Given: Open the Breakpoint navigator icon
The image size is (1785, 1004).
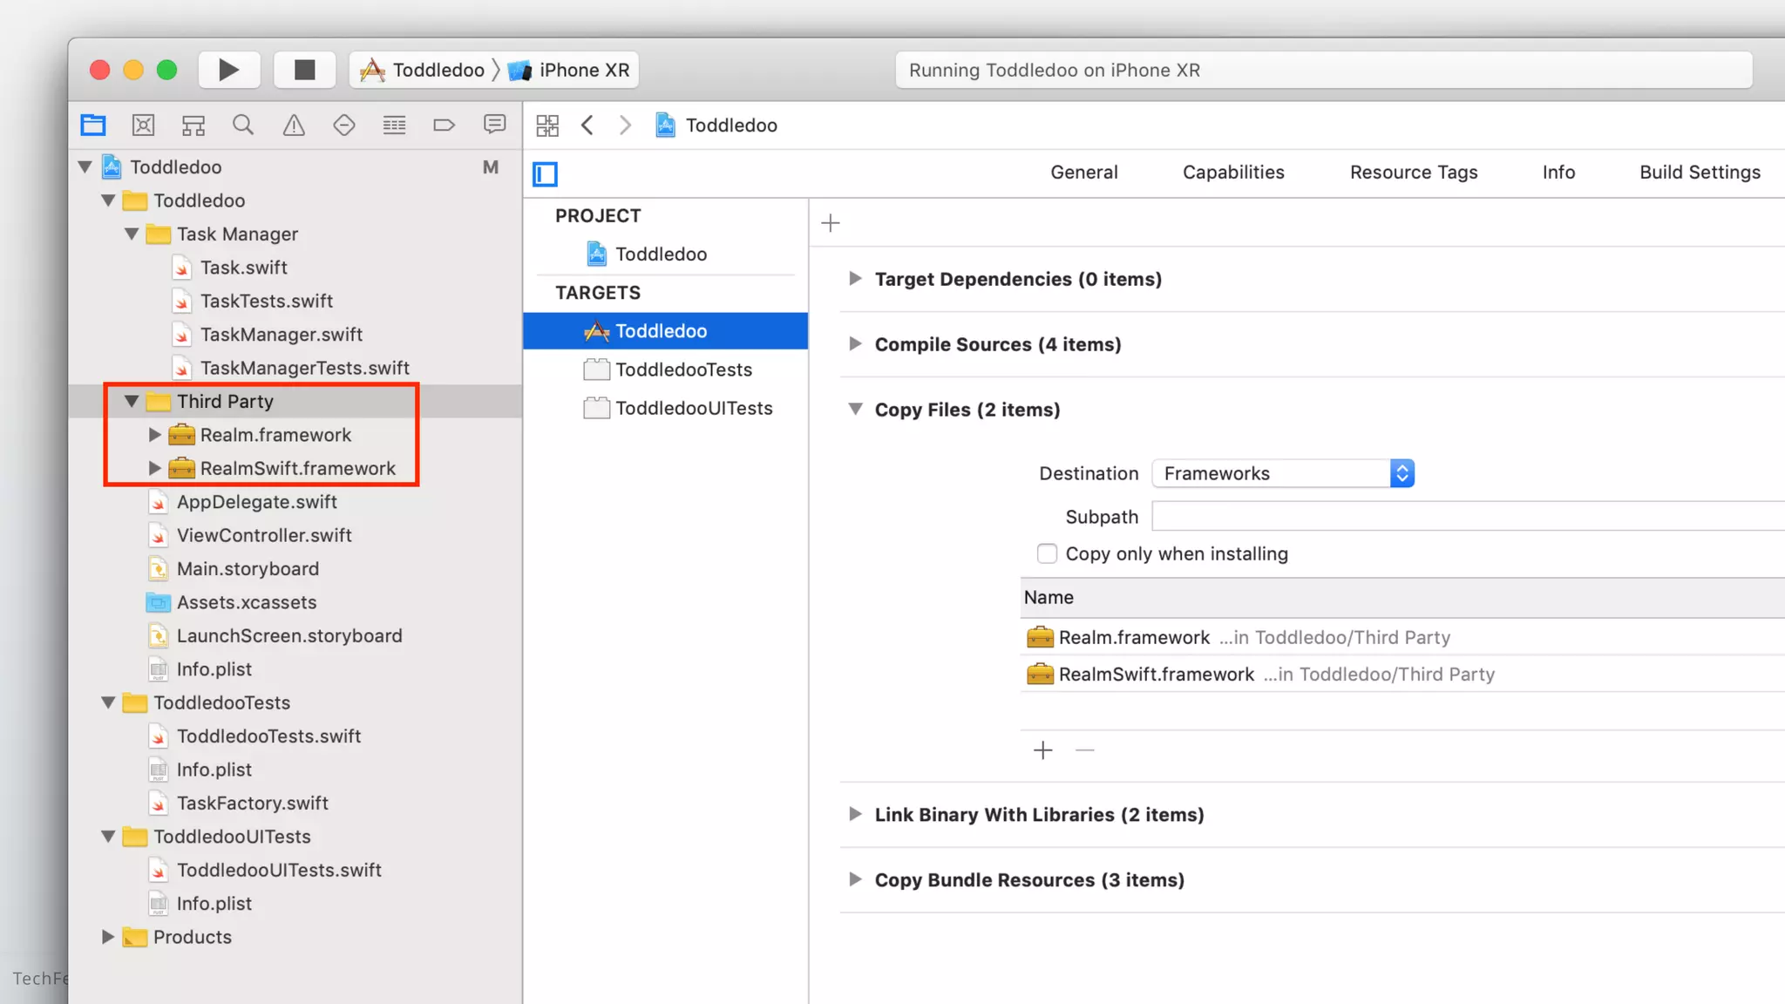Looking at the screenshot, I should 444,125.
